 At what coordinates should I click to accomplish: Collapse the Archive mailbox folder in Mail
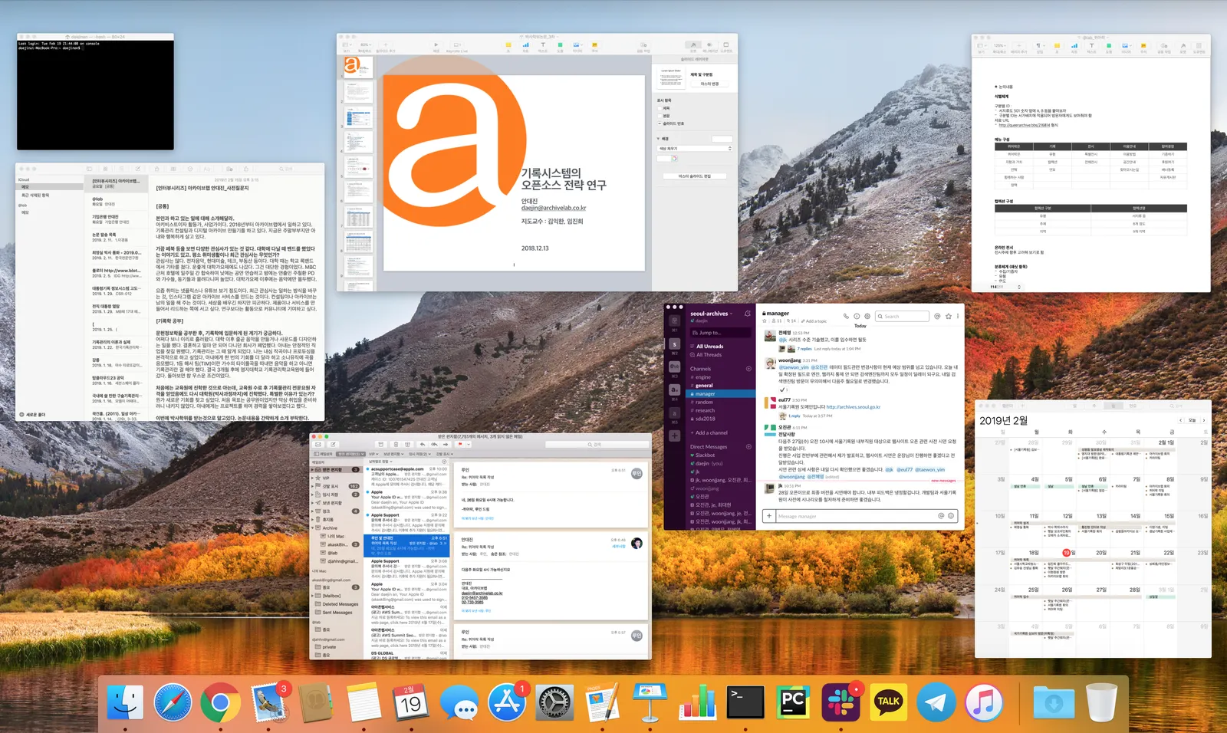314,528
